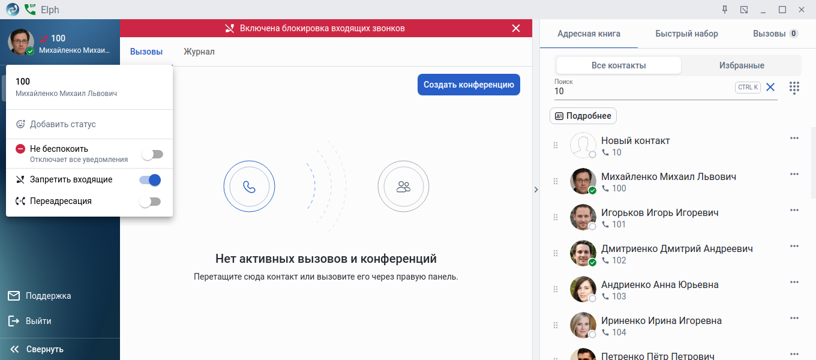Viewport: 816px width, 360px height.
Task: Click the Поддержка envelope icon
Action: pos(14,296)
